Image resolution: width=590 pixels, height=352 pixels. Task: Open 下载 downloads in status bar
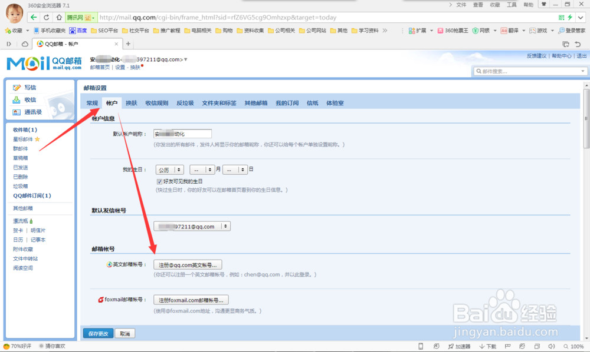(x=488, y=346)
